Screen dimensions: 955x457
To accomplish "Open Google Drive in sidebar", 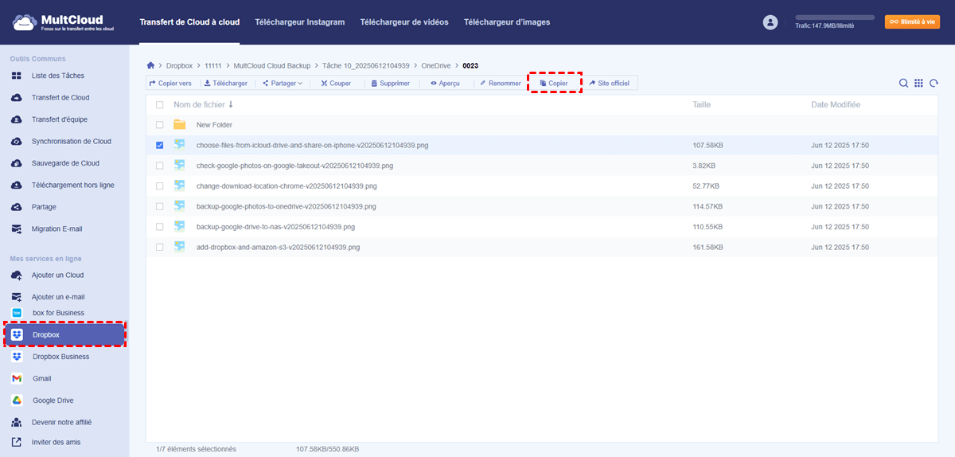I will [x=53, y=400].
